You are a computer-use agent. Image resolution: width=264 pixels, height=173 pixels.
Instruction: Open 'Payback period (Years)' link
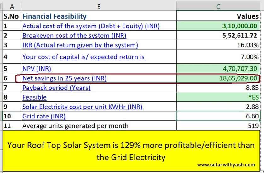(56, 88)
